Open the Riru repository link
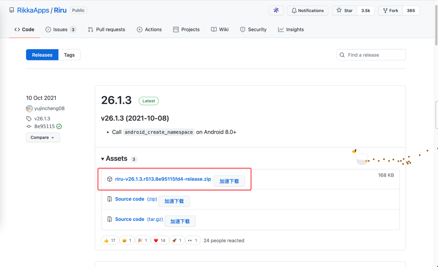The width and height of the screenshot is (438, 267). pos(60,10)
